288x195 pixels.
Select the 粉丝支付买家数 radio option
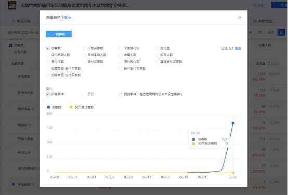point(120,69)
